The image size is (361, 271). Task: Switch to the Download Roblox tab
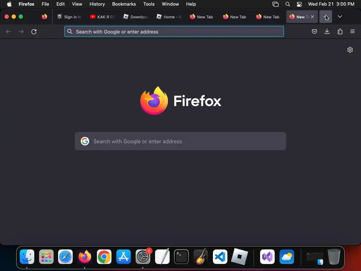[136, 17]
